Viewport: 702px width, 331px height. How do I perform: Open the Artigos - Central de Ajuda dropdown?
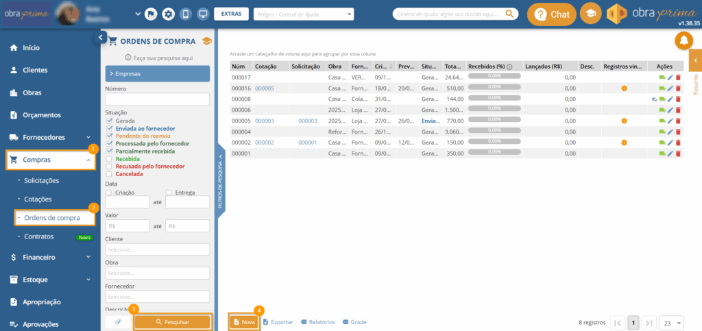click(304, 14)
